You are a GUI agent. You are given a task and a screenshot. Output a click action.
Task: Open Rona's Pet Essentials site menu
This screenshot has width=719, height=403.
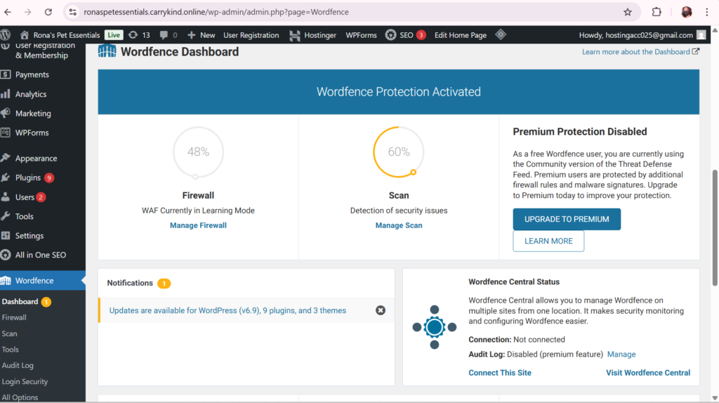click(60, 35)
